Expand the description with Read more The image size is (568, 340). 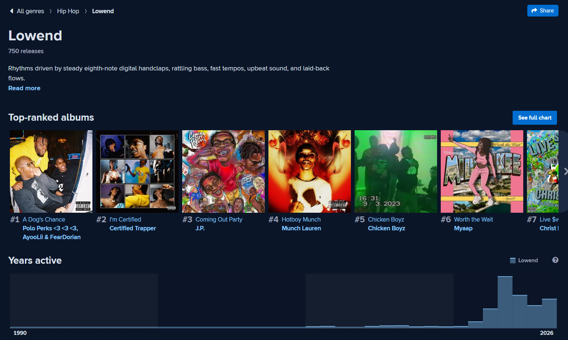tap(24, 88)
